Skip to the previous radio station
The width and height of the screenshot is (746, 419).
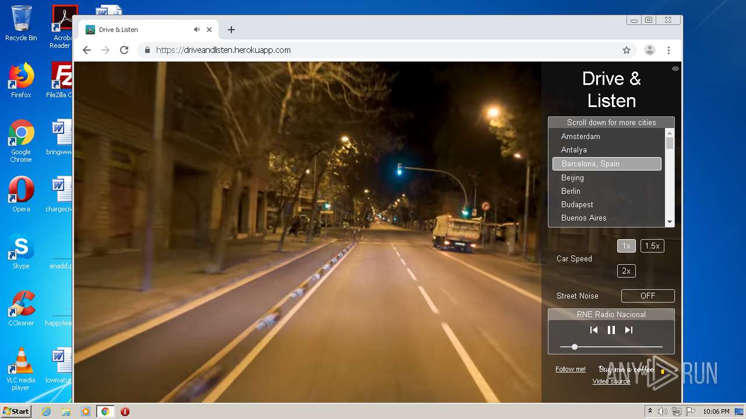(x=594, y=330)
